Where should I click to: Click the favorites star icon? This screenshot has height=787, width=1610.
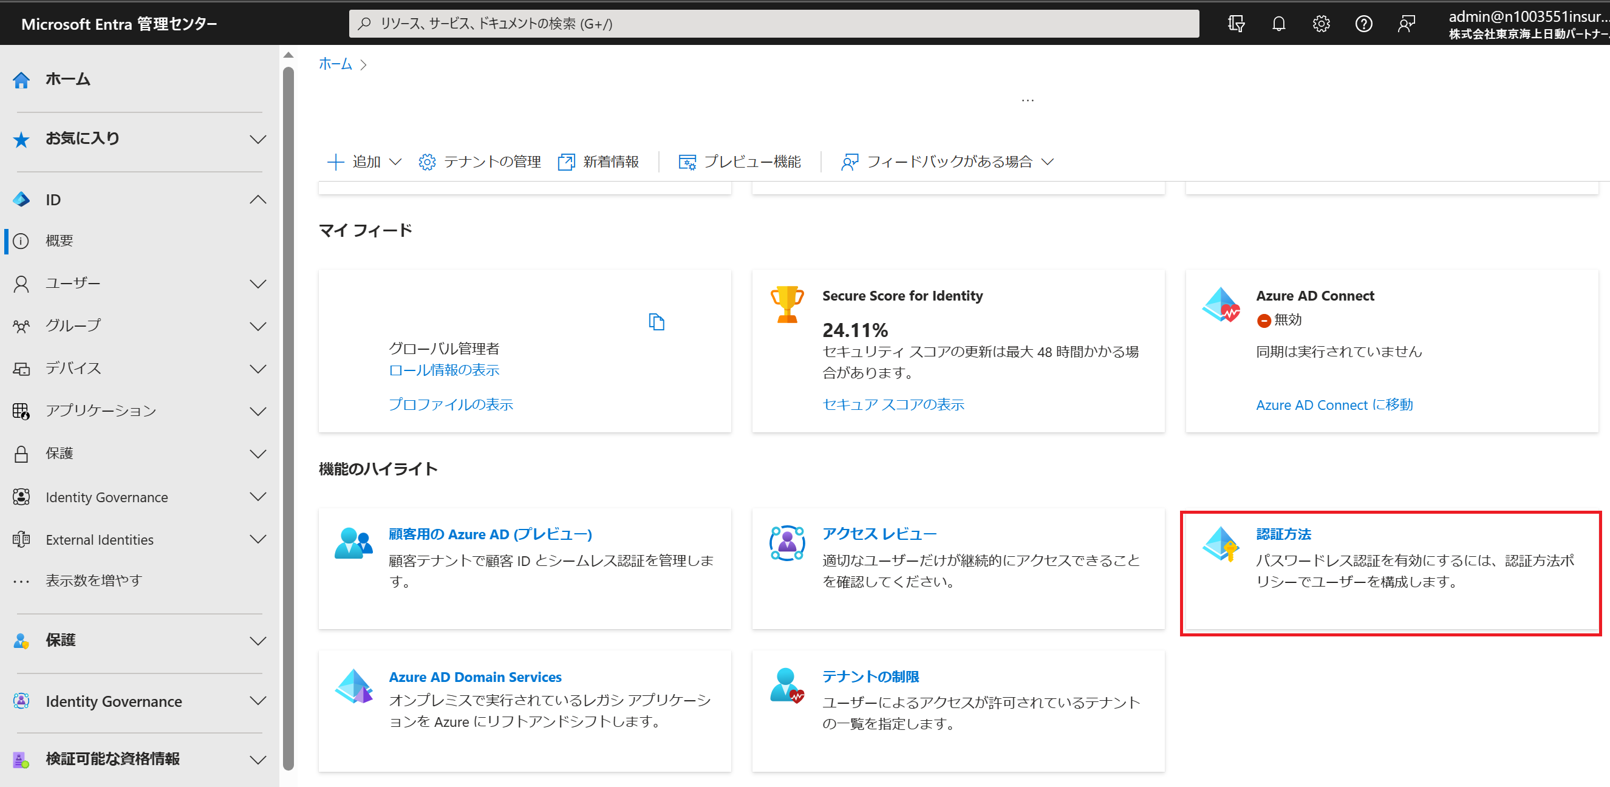click(21, 139)
